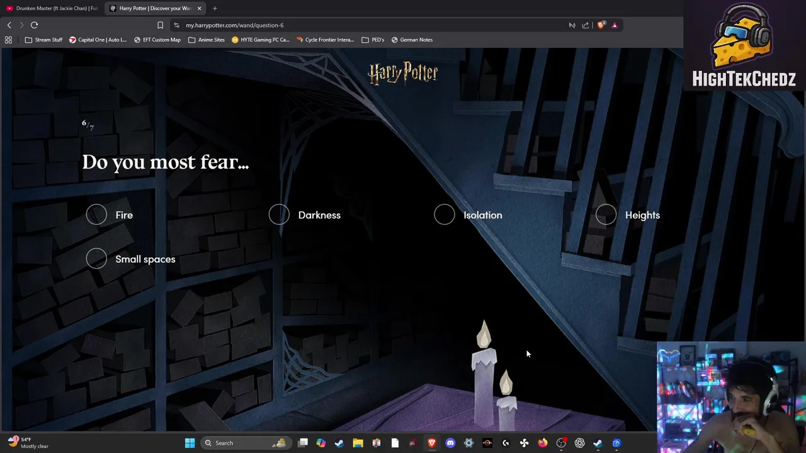Open ChatGPT from the taskbar

(x=579, y=443)
